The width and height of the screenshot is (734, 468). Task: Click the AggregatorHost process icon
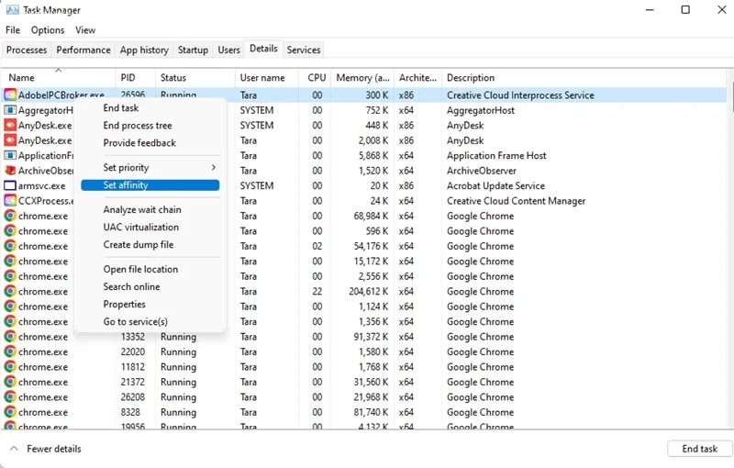(x=10, y=110)
